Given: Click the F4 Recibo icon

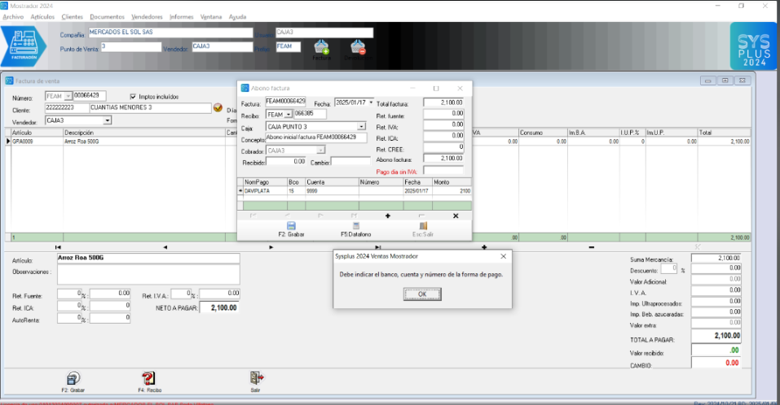Looking at the screenshot, I should (x=148, y=379).
